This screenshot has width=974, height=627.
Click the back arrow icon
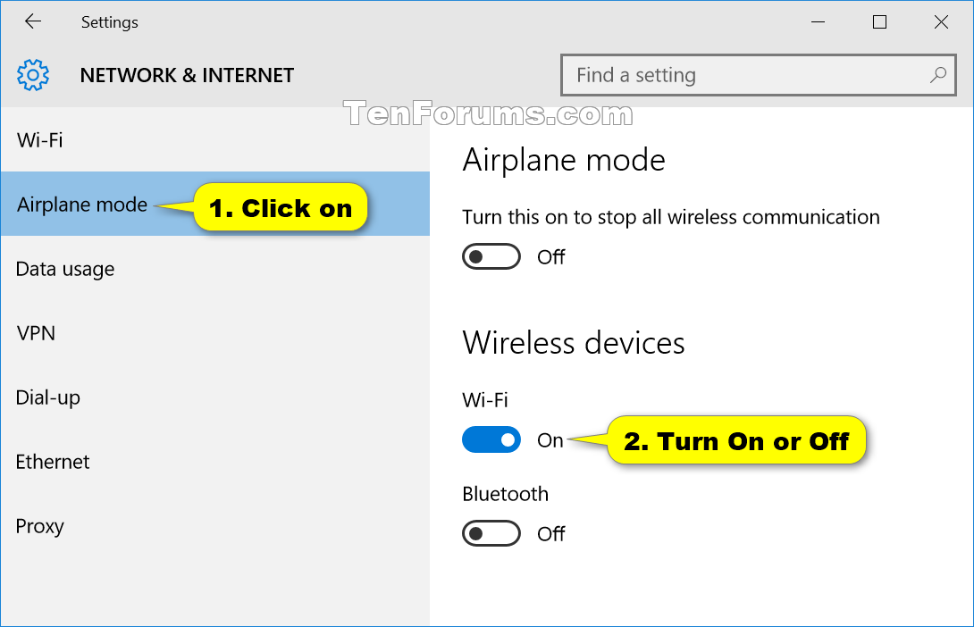(x=33, y=21)
